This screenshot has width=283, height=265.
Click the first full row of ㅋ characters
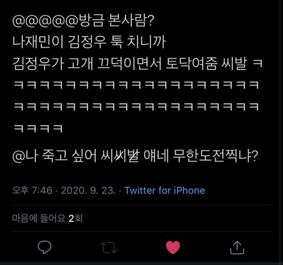[136, 85]
